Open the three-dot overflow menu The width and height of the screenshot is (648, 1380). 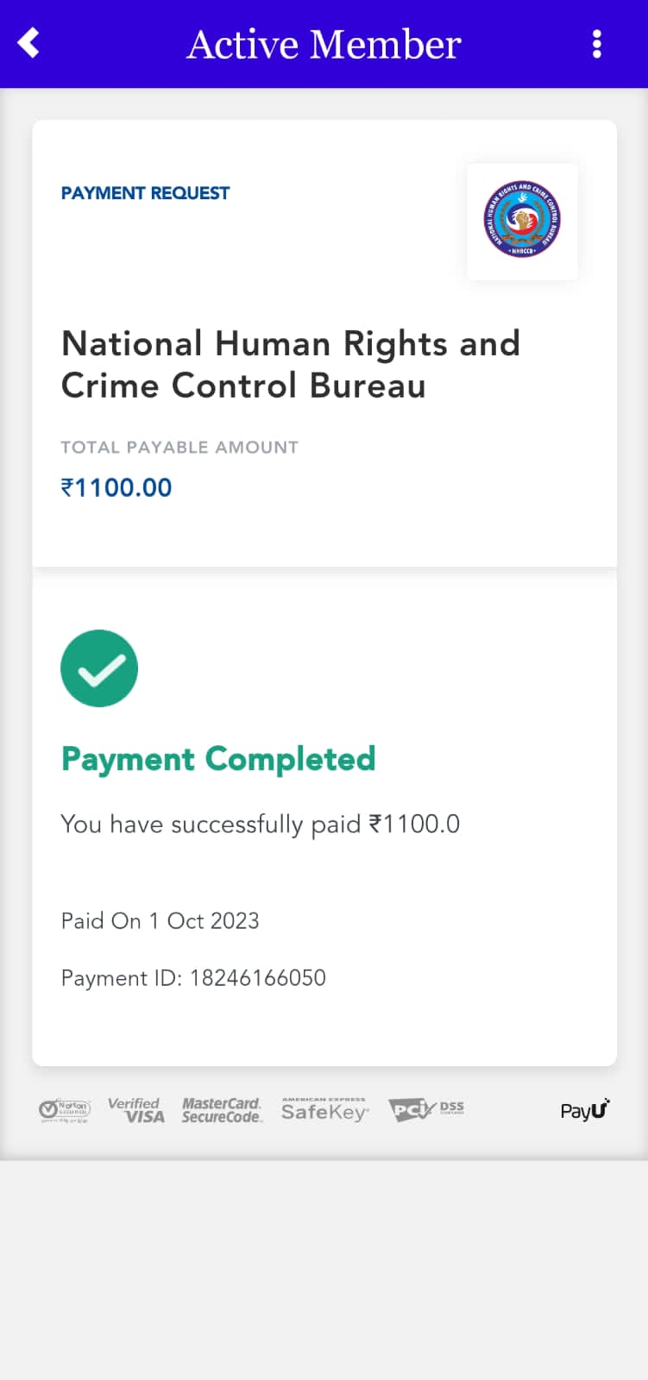point(596,44)
